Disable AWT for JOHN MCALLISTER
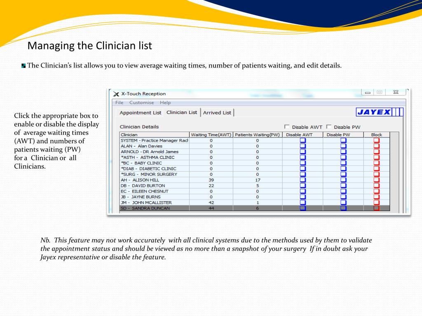 coord(303,202)
